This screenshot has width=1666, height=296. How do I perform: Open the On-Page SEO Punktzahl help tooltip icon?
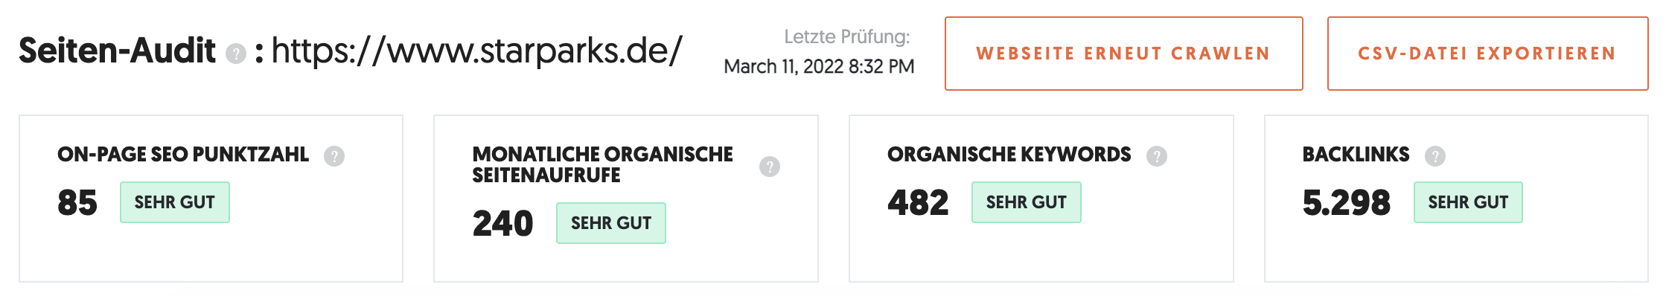pos(334,156)
